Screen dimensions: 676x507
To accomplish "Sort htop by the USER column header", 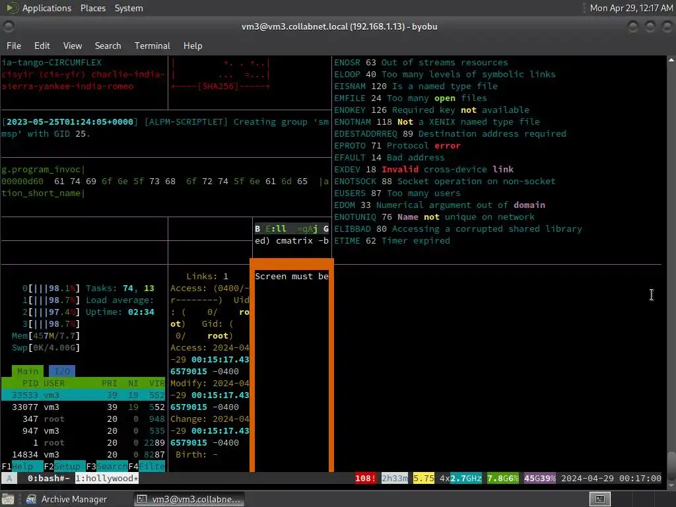I will pyautogui.click(x=54, y=384).
